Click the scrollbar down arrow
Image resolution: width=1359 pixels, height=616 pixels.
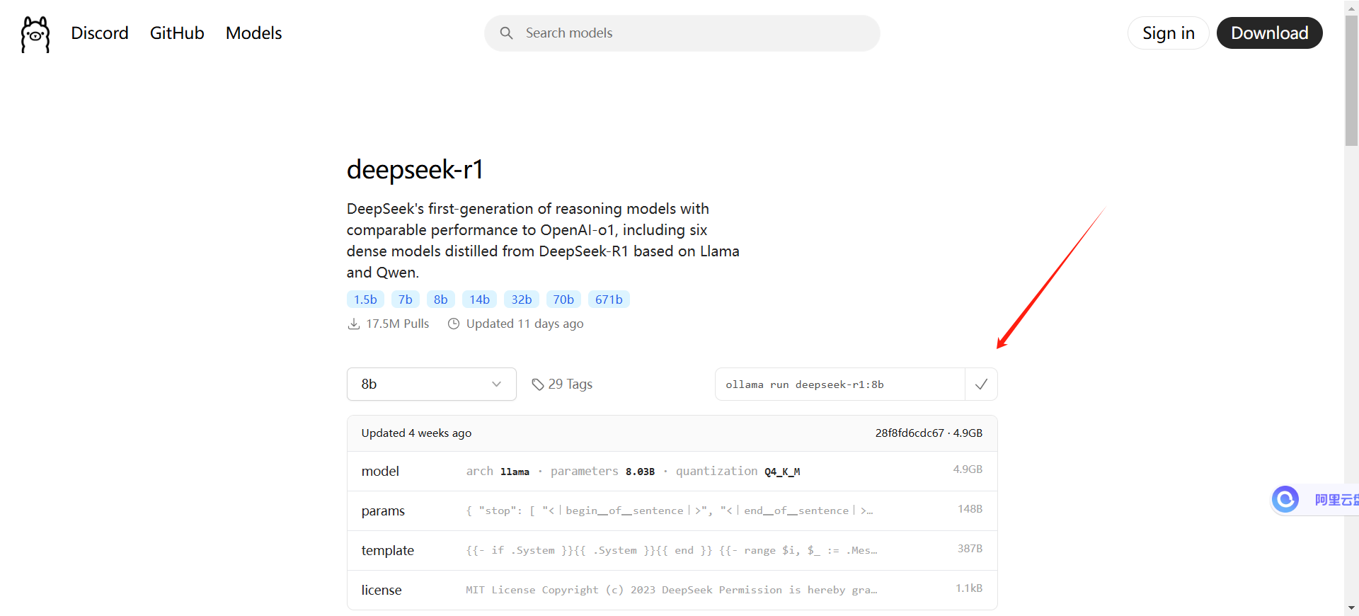[x=1352, y=608]
